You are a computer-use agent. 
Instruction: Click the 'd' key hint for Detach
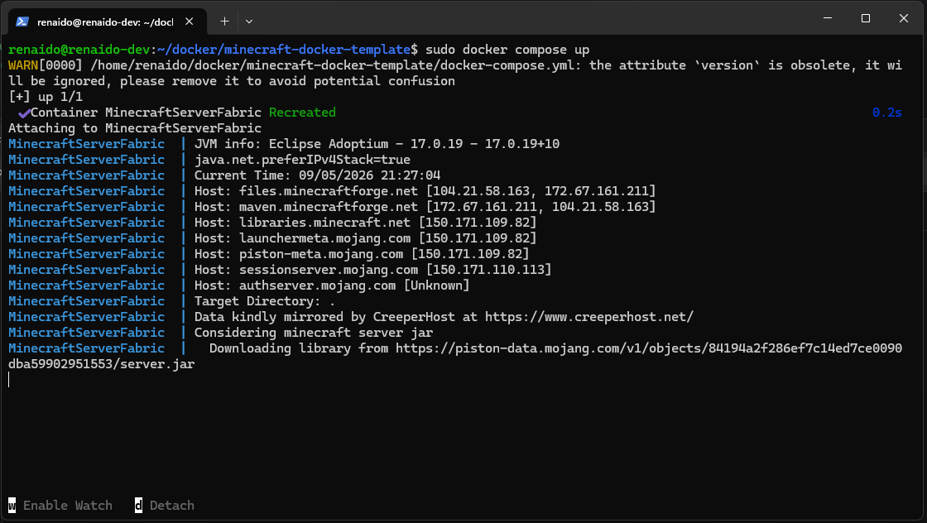click(x=138, y=506)
